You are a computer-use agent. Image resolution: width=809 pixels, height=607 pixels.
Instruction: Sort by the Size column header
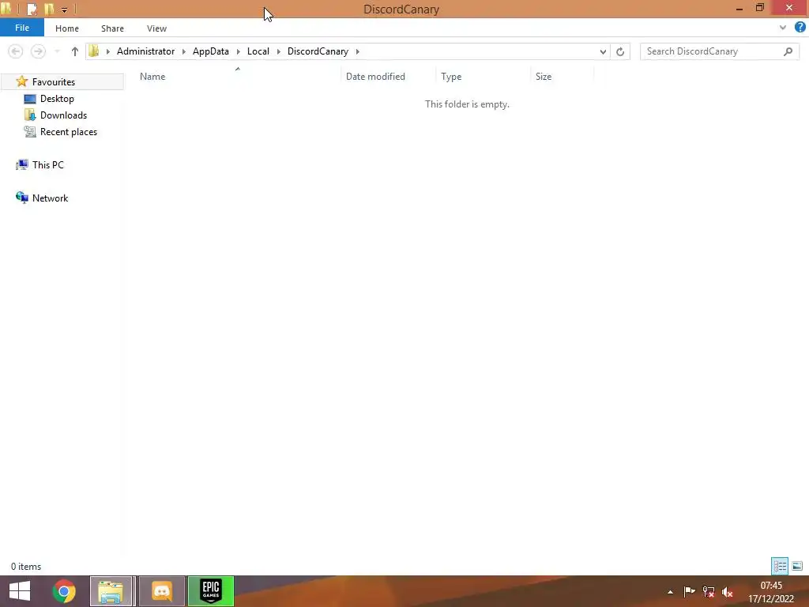coord(544,77)
